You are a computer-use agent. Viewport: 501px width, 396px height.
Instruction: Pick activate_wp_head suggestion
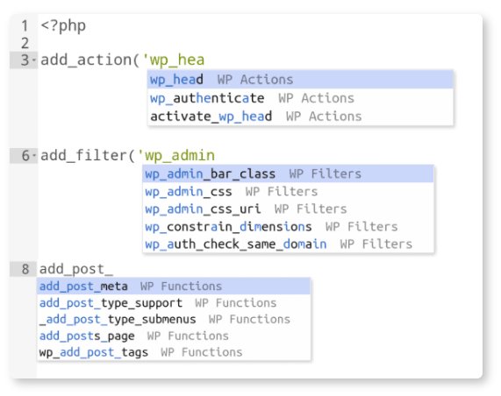click(300, 117)
